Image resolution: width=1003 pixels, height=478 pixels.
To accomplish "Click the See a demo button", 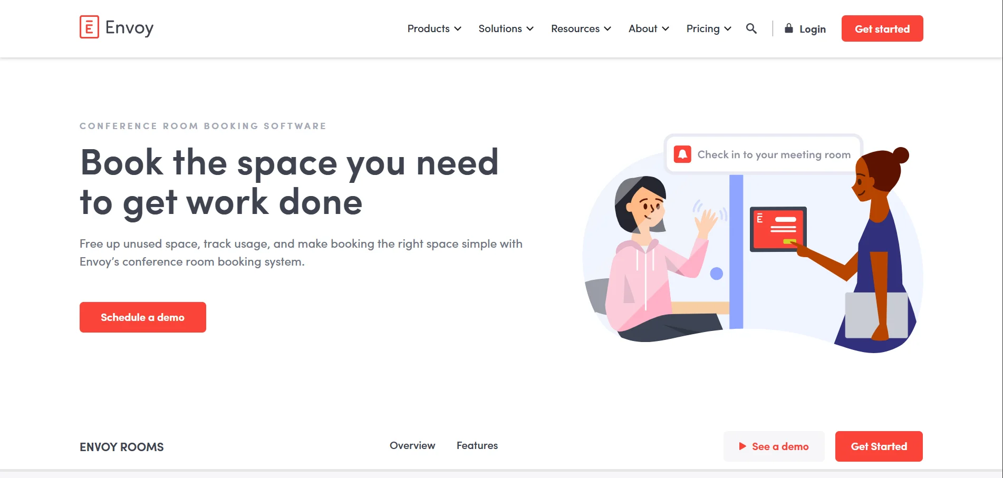I will (x=774, y=446).
